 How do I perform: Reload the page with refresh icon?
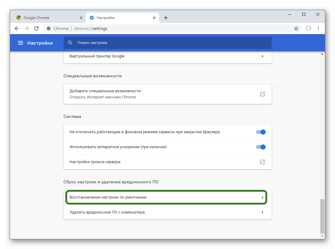(x=36, y=28)
